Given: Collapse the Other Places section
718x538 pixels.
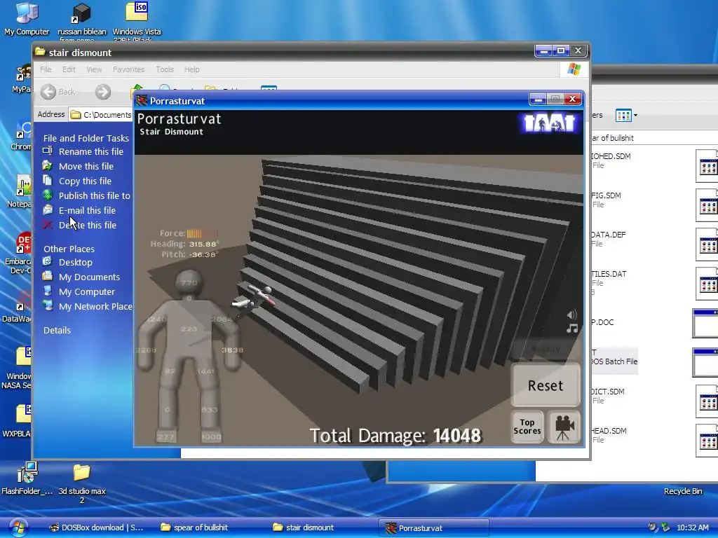Looking at the screenshot, I should (69, 249).
